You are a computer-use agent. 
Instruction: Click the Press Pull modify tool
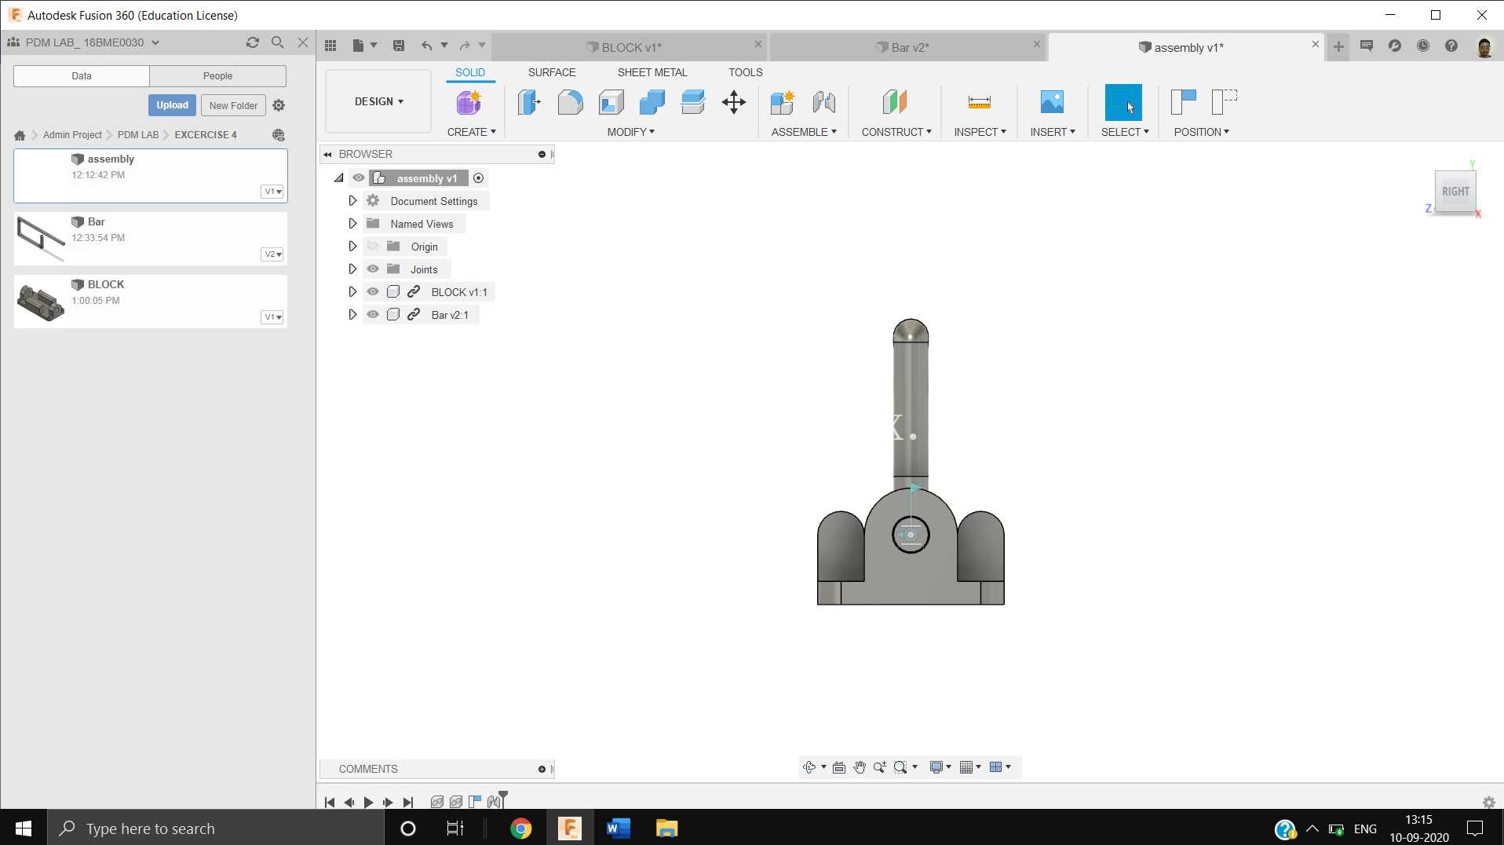coord(530,102)
